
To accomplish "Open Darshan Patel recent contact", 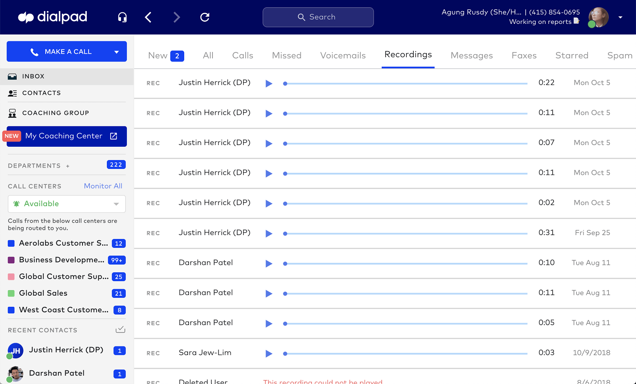I will (x=67, y=374).
